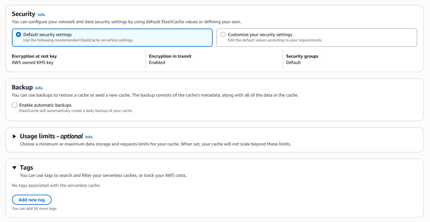Click the 'No tags associated' message text
This screenshot has height=222, width=430.
[x=56, y=185]
